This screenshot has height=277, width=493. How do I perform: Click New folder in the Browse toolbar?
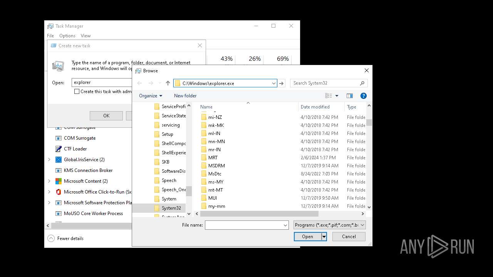click(185, 96)
